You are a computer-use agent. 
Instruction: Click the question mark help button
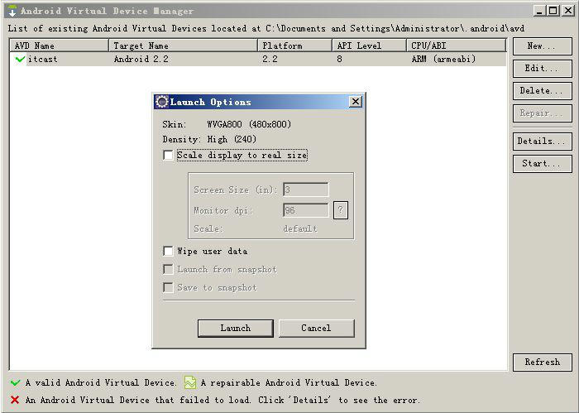coord(341,210)
